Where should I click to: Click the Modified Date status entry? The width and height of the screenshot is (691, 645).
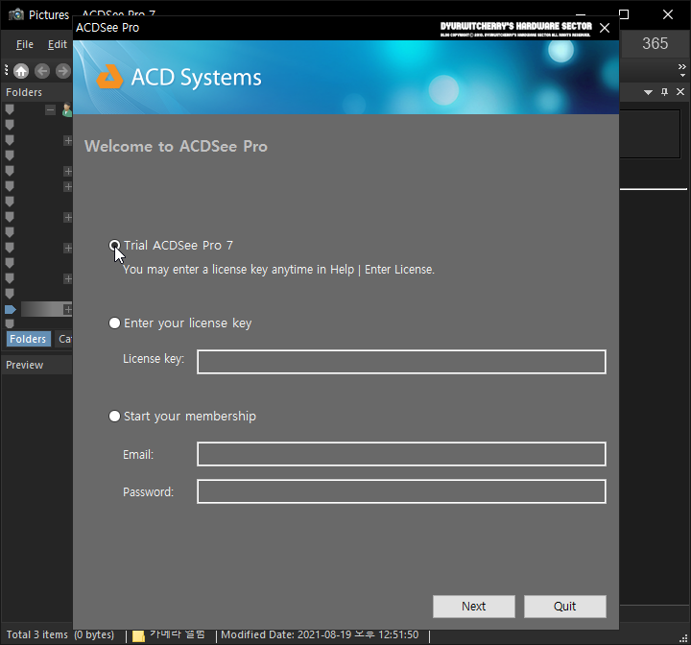click(320, 634)
